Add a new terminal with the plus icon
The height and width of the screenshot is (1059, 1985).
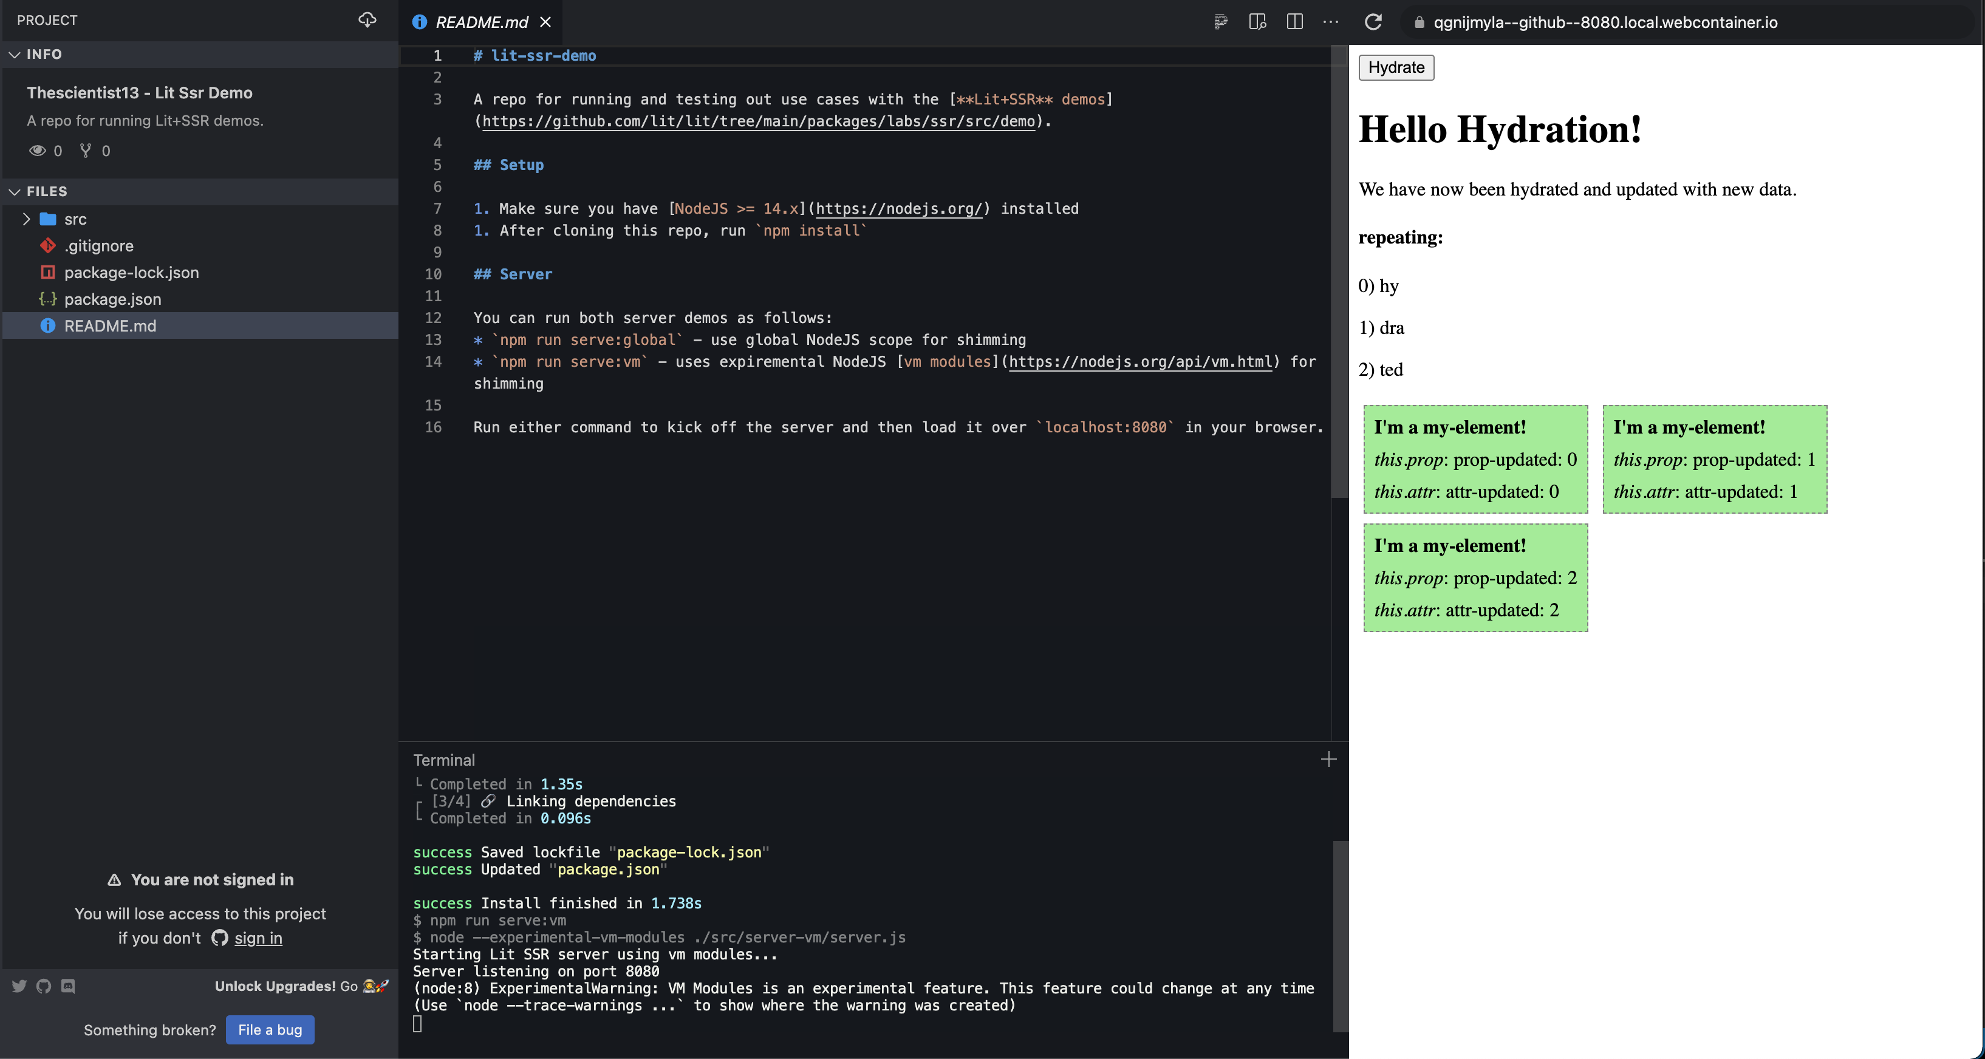click(x=1328, y=760)
